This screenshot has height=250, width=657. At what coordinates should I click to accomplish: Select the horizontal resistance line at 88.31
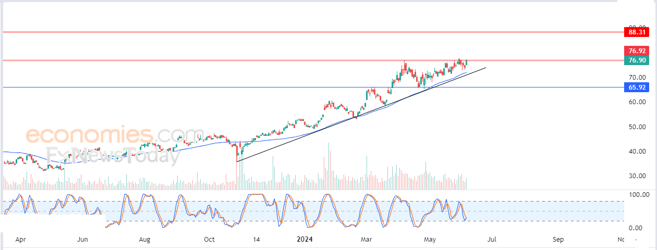313,32
